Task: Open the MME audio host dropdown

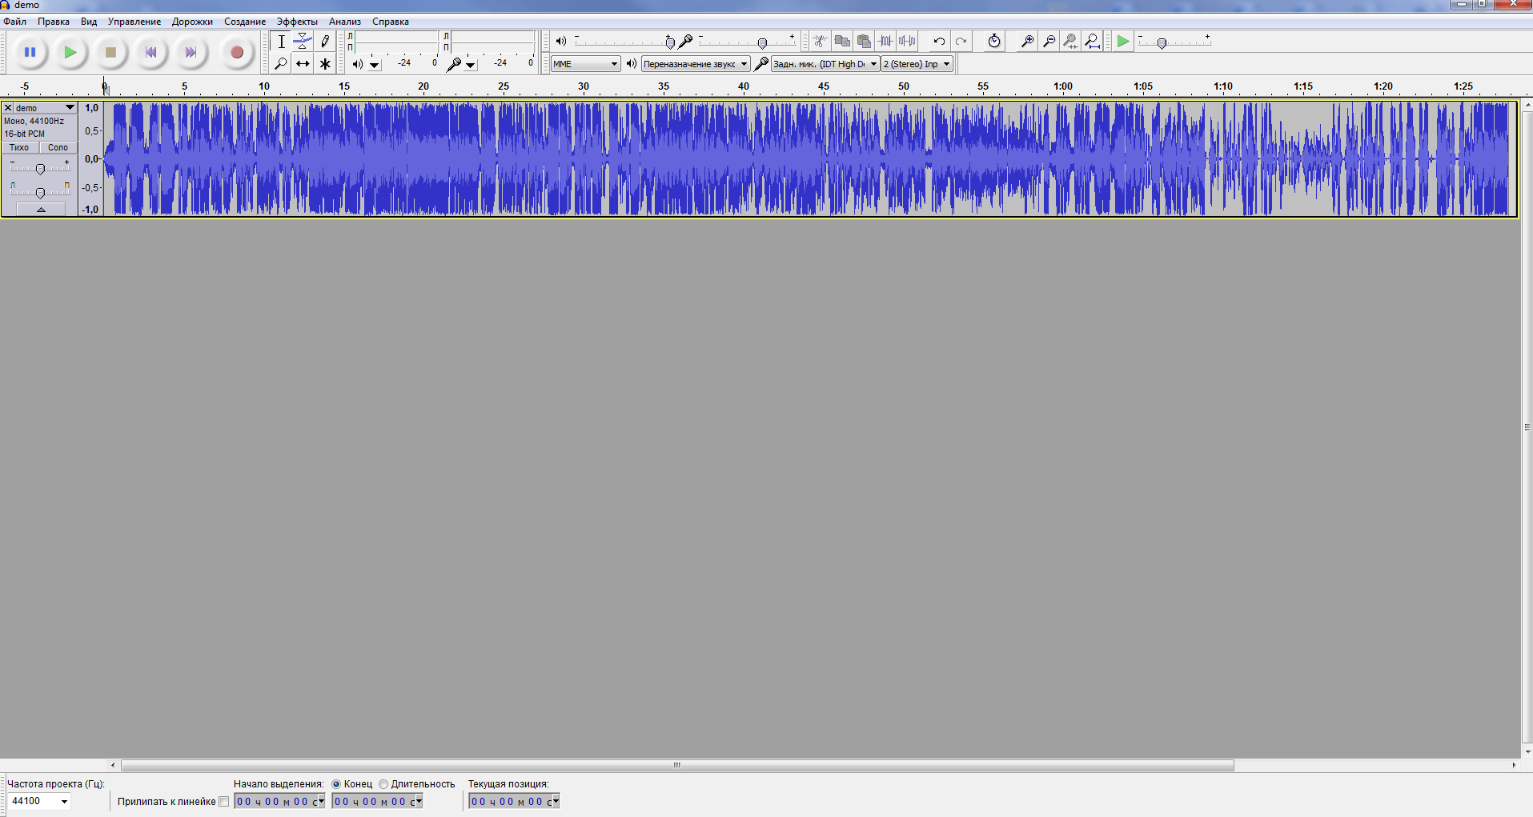Action: click(585, 64)
